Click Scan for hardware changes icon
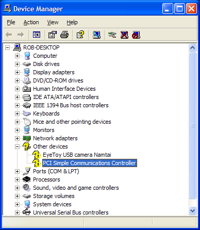The image size is (200, 230). (96, 35)
